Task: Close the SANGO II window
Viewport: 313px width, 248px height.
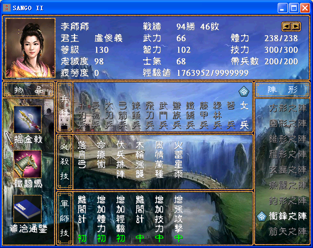Action: (x=305, y=8)
